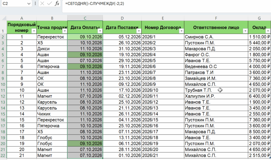The width and height of the screenshot is (271, 160).
Task: Click contract number 2026/10
Action: coord(163,90)
